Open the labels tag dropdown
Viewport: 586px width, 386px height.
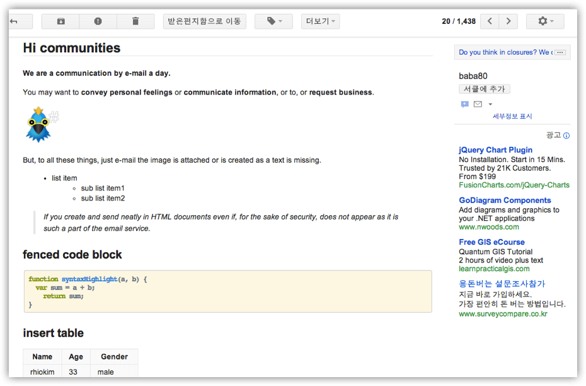(273, 21)
